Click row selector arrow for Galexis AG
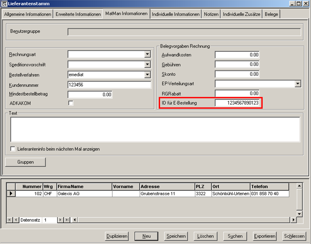The image size is (311, 244). coord(11,193)
